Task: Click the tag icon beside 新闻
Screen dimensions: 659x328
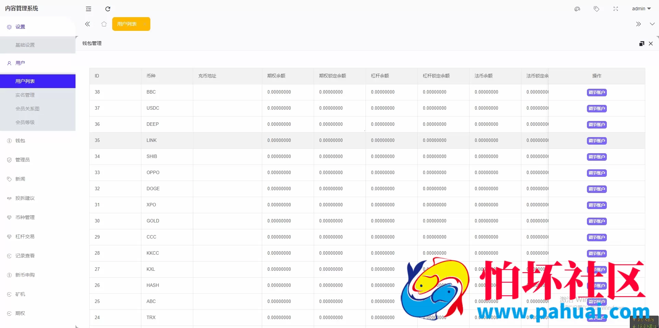Action: 9,179
